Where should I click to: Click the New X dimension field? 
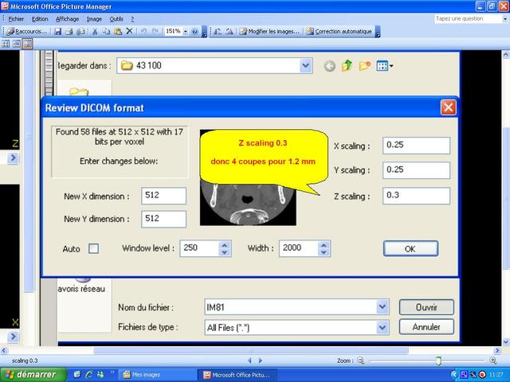coord(163,196)
